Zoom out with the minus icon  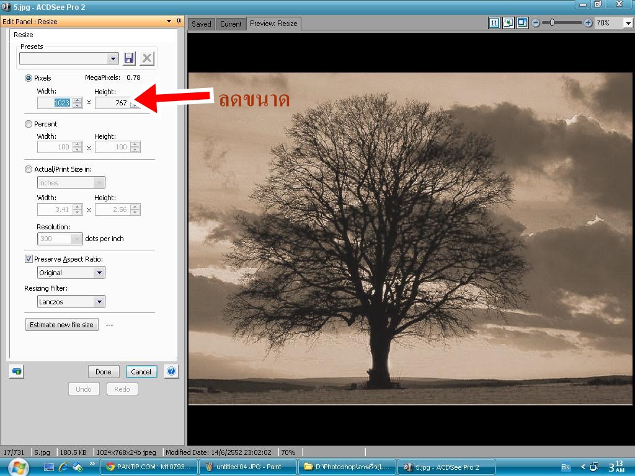(x=536, y=23)
